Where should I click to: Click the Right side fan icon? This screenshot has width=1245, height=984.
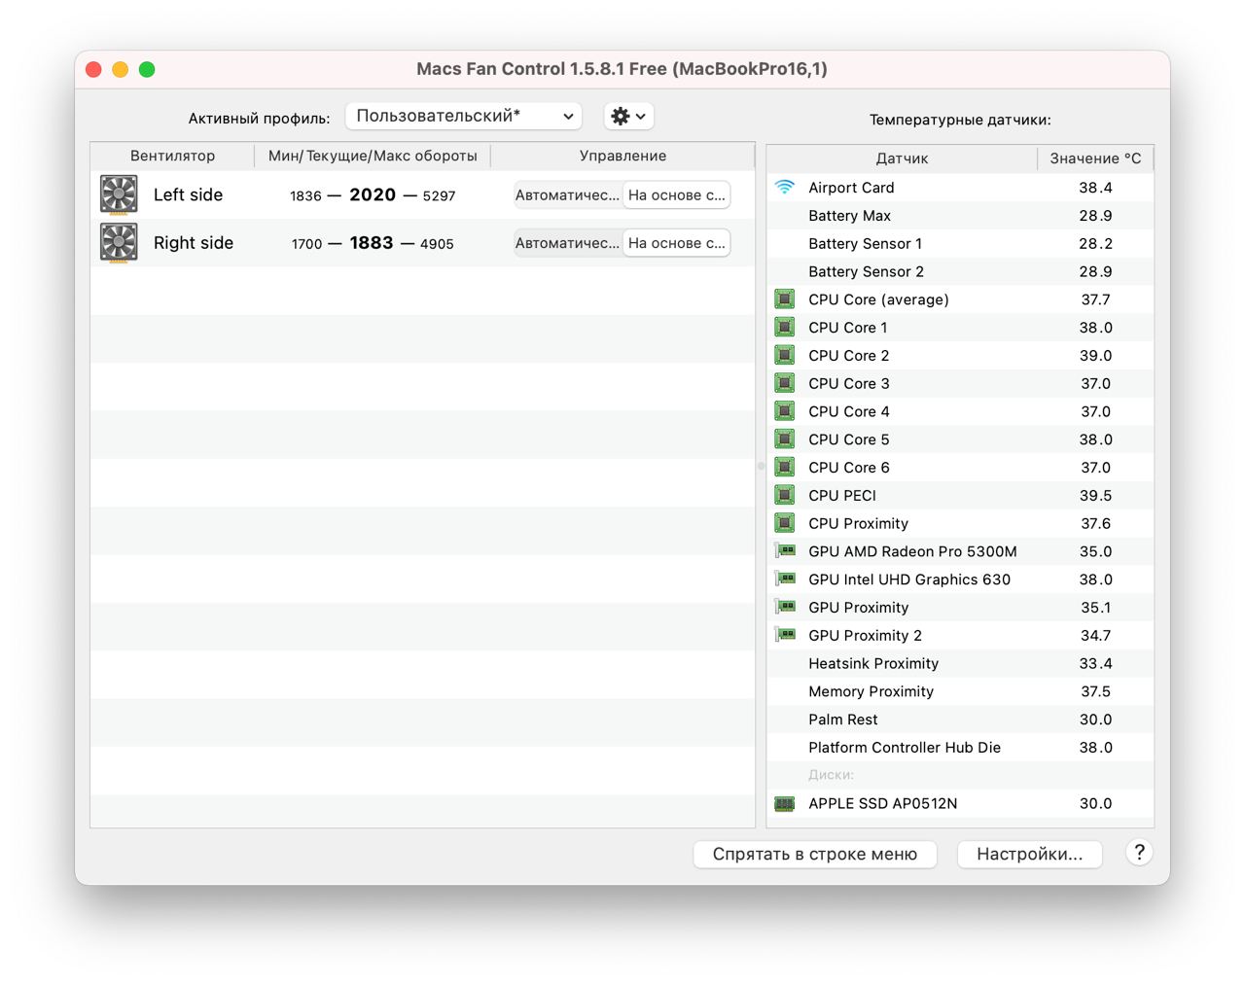tap(119, 243)
